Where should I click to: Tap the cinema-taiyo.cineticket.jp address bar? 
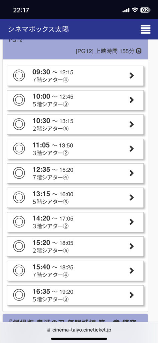[x=79, y=330]
